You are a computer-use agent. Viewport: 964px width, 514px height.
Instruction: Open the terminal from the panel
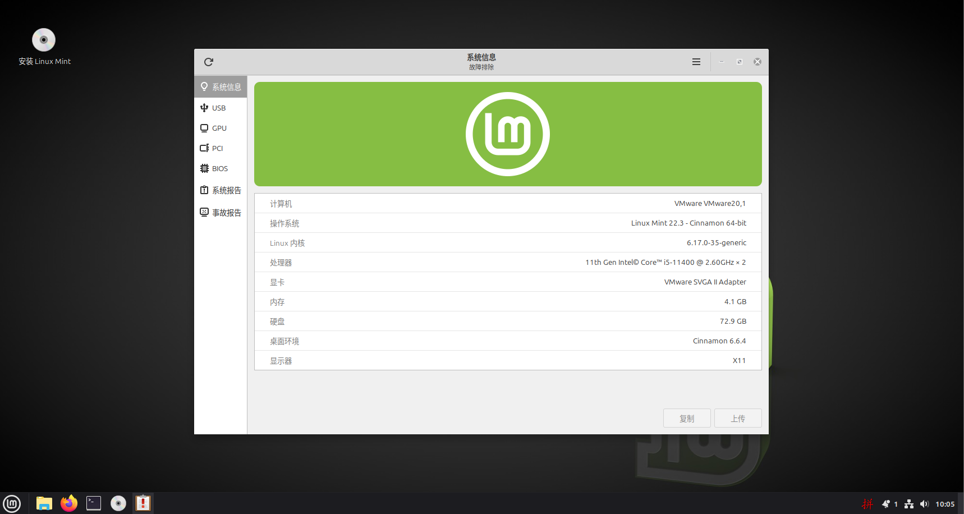[94, 503]
